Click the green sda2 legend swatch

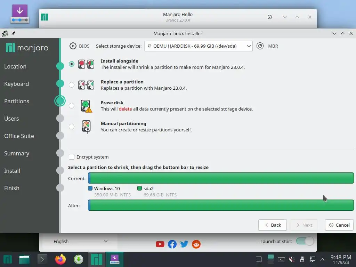[x=140, y=188]
